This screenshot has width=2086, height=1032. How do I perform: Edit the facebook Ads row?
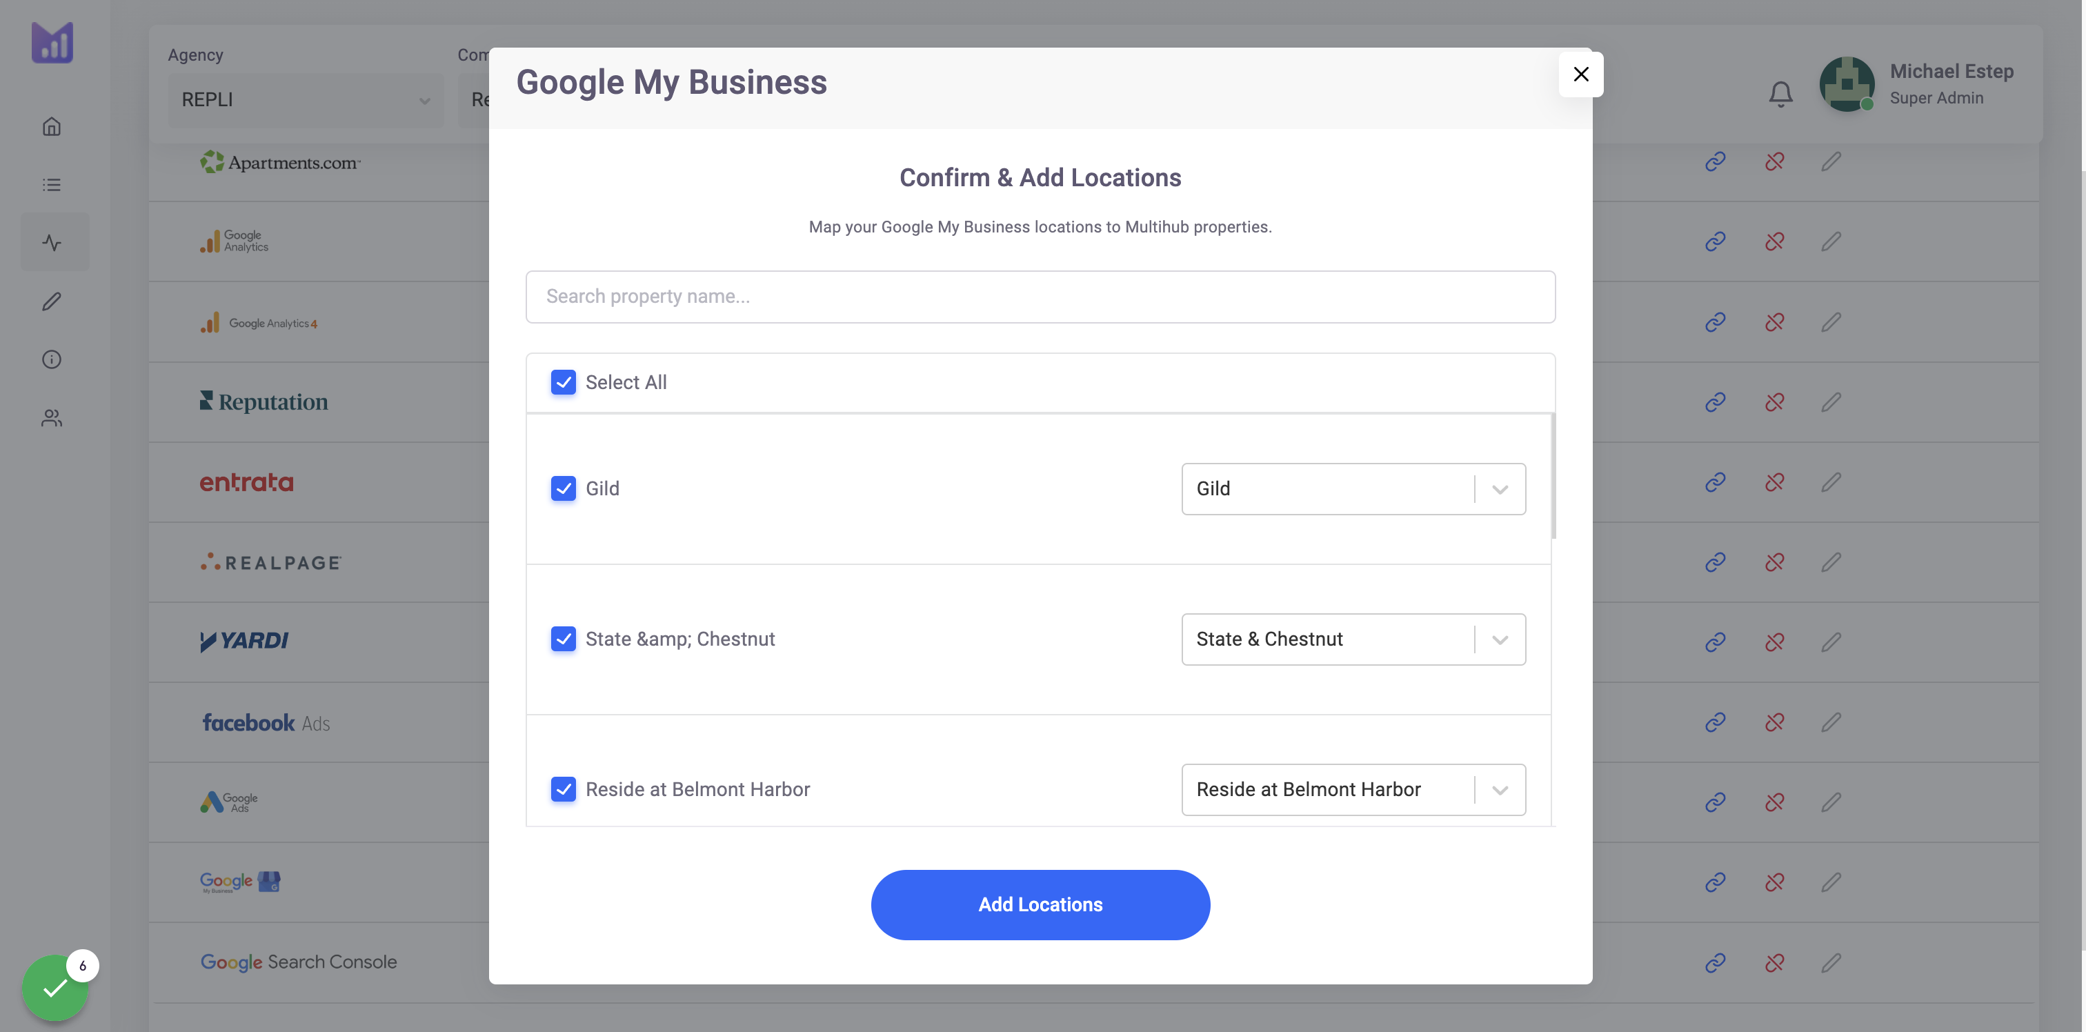1831,722
